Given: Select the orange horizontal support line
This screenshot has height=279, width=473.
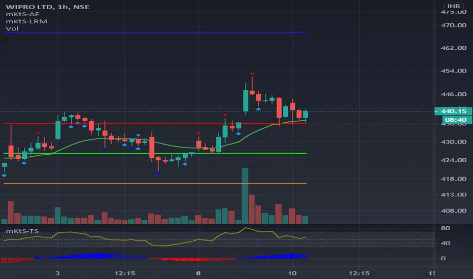Looking at the screenshot, I should pyautogui.click(x=155, y=184).
